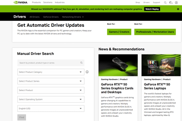
Task: Open the RTX 50 laptops thumbnail
Action: click(161, 65)
